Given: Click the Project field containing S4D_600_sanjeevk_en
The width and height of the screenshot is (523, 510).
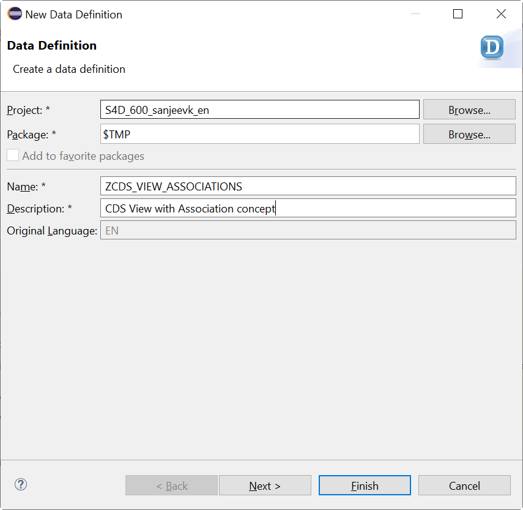Looking at the screenshot, I should tap(259, 110).
